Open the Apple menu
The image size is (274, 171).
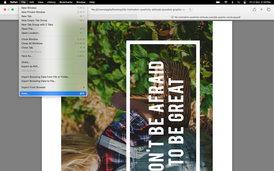click(x=5, y=2)
